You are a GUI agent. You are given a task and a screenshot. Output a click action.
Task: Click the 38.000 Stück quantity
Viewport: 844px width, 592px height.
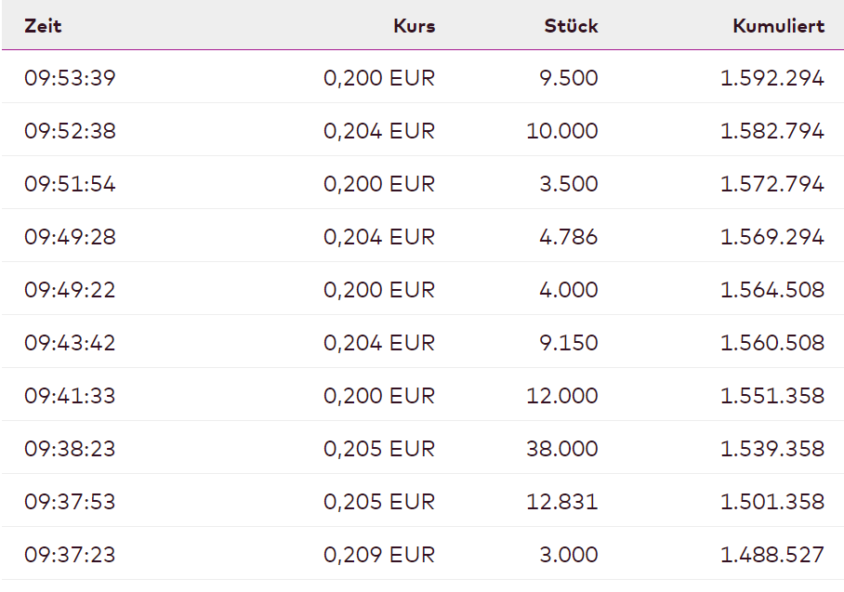point(562,449)
